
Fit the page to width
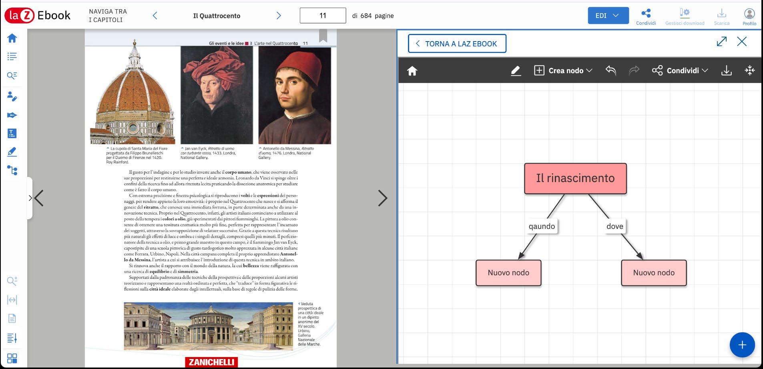tap(12, 300)
